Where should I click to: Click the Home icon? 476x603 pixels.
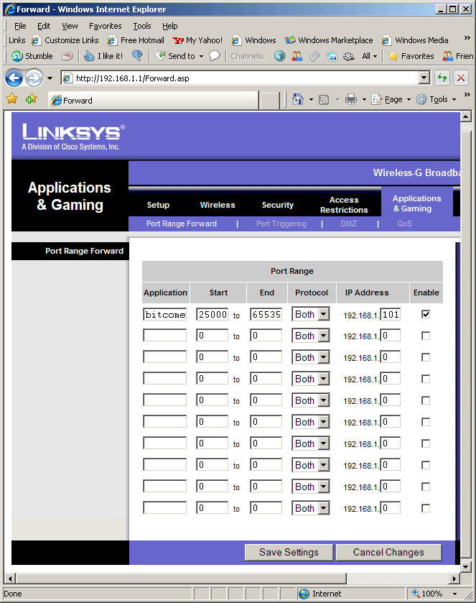(298, 100)
